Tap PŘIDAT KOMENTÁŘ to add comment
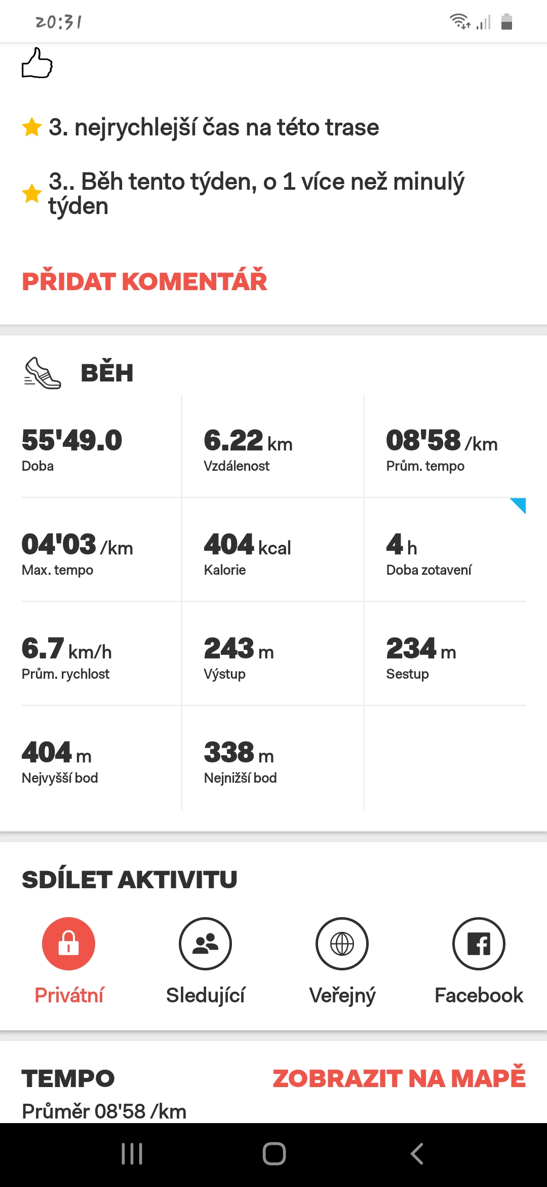Image resolution: width=547 pixels, height=1187 pixels. coord(144,281)
